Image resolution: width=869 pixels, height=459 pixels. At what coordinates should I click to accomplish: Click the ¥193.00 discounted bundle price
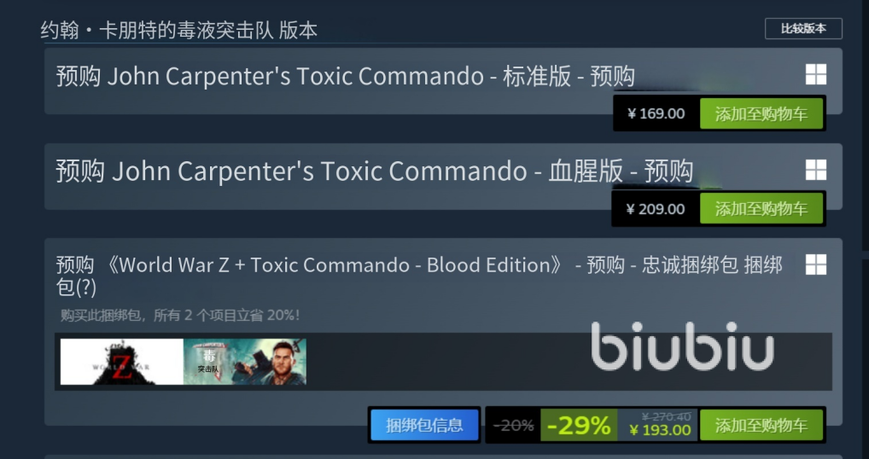pos(661,430)
